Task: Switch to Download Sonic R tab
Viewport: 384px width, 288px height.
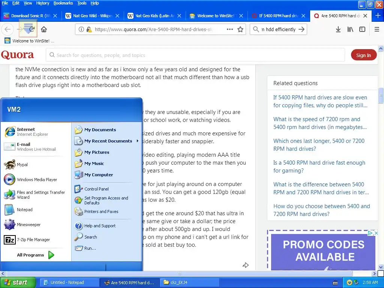Action: coord(30,16)
